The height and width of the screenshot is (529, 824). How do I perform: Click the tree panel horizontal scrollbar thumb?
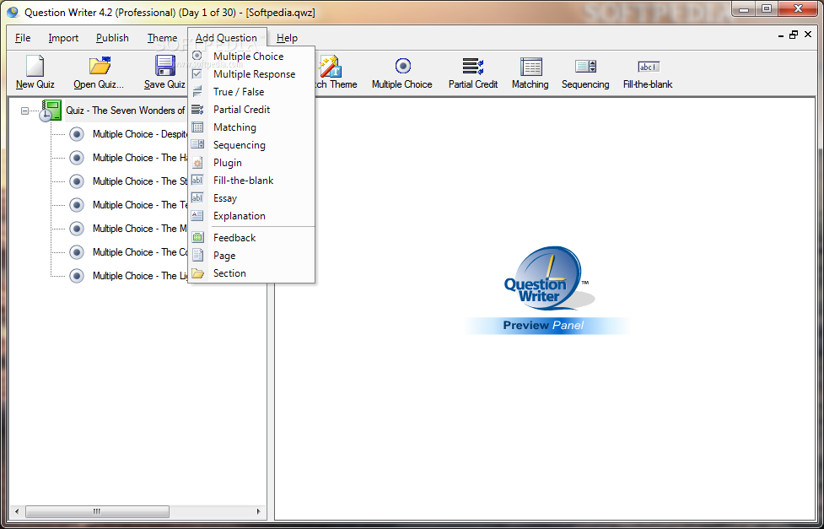point(97,511)
